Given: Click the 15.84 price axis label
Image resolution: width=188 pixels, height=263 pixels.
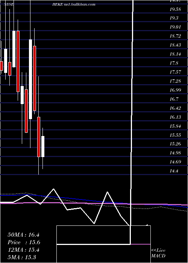Looking at the screenshot, I should pyautogui.click(x=175, y=126).
